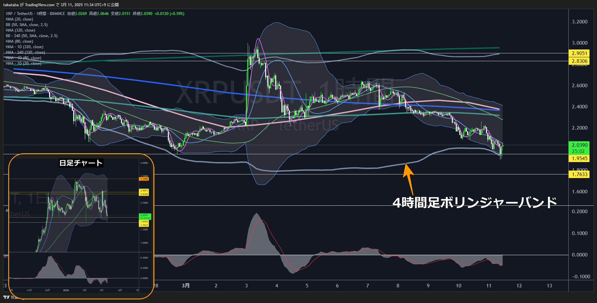Click the day 7 time axis label

(x=368, y=286)
